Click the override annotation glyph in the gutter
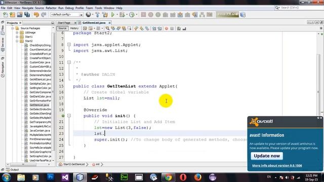324x182 pixels. (x=63, y=116)
